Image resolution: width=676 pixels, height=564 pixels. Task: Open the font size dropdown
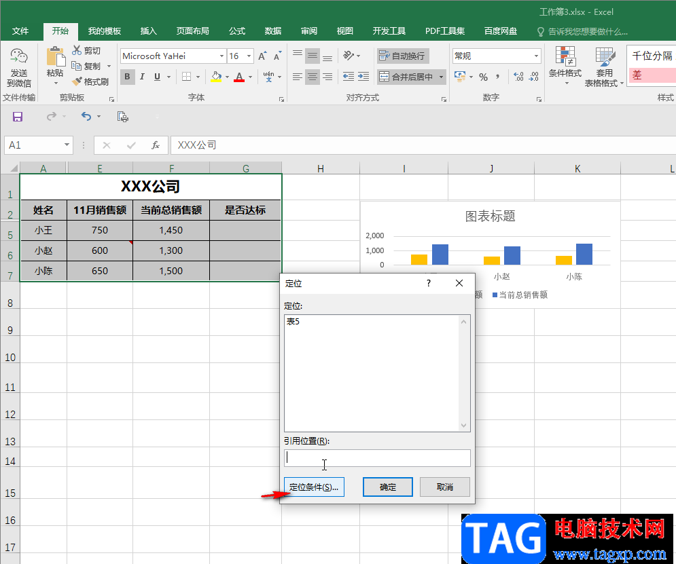tap(249, 56)
